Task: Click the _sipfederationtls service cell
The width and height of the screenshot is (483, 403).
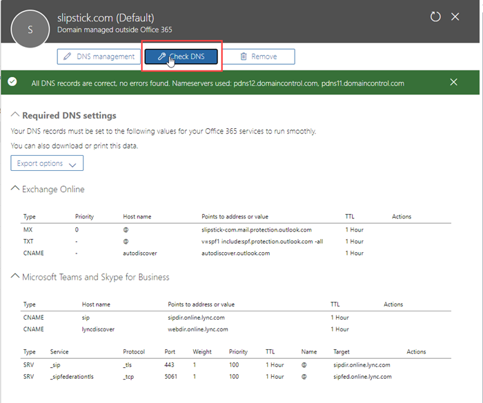Action: click(72, 377)
